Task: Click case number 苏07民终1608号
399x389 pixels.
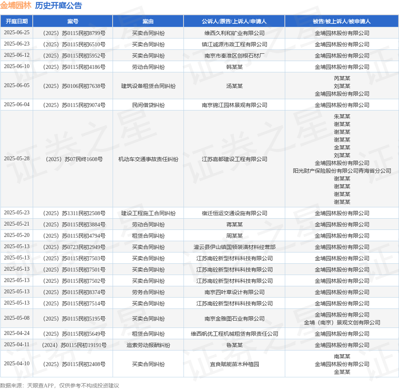Action: click(74, 159)
